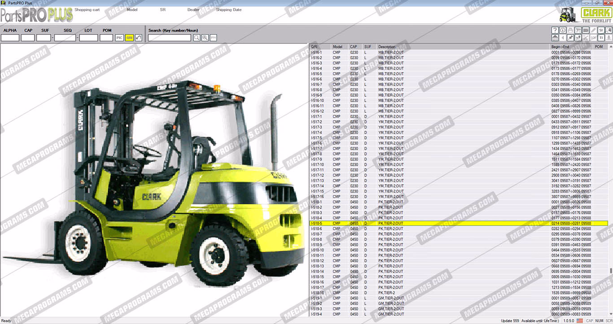
Task: Click the SUF column header in table
Action: point(370,47)
